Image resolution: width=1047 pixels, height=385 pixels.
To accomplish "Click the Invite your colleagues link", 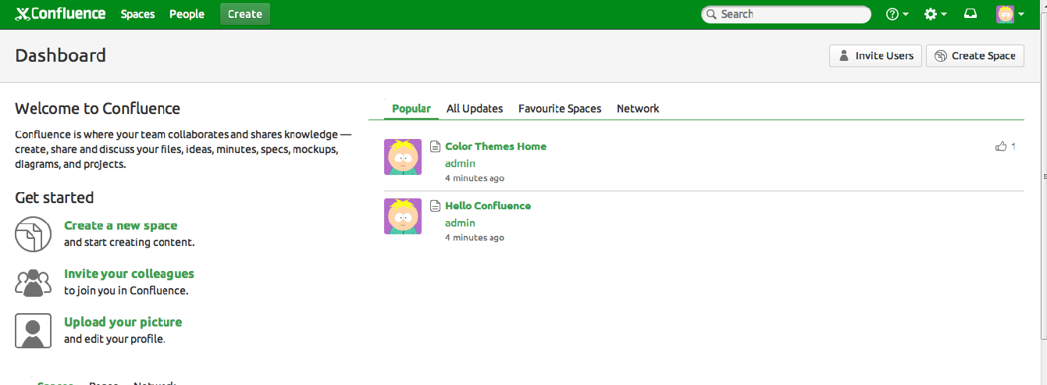I will tap(129, 273).
